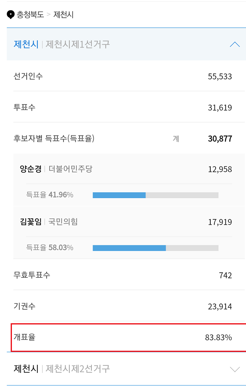Click the 투표수 value 31,619
This screenshot has width=246, height=388.
tap(220, 108)
